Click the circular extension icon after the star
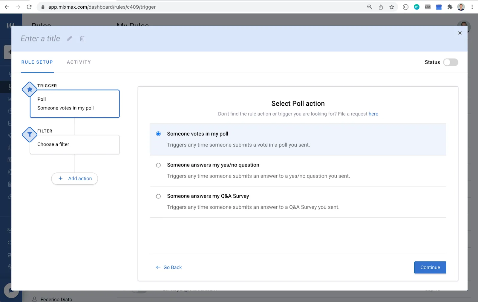Viewport: 478px width, 302px height. 406,7
